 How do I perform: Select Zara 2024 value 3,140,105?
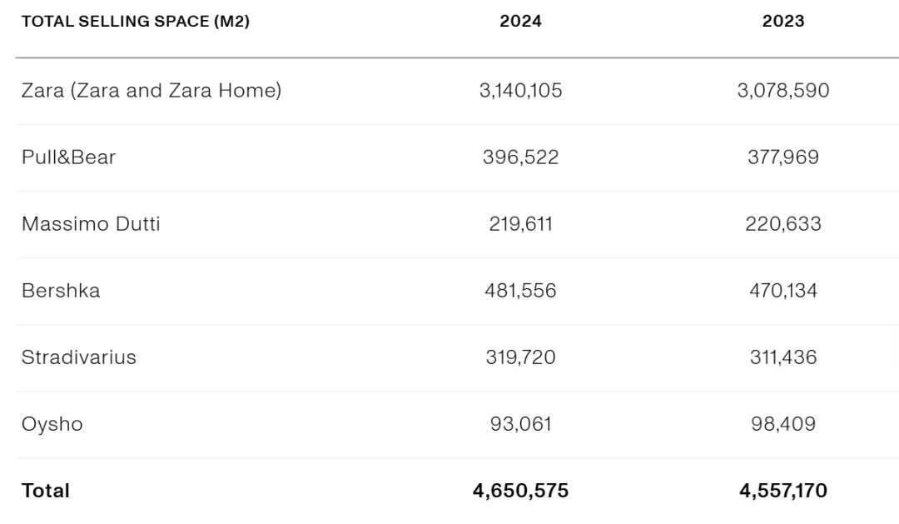(520, 91)
